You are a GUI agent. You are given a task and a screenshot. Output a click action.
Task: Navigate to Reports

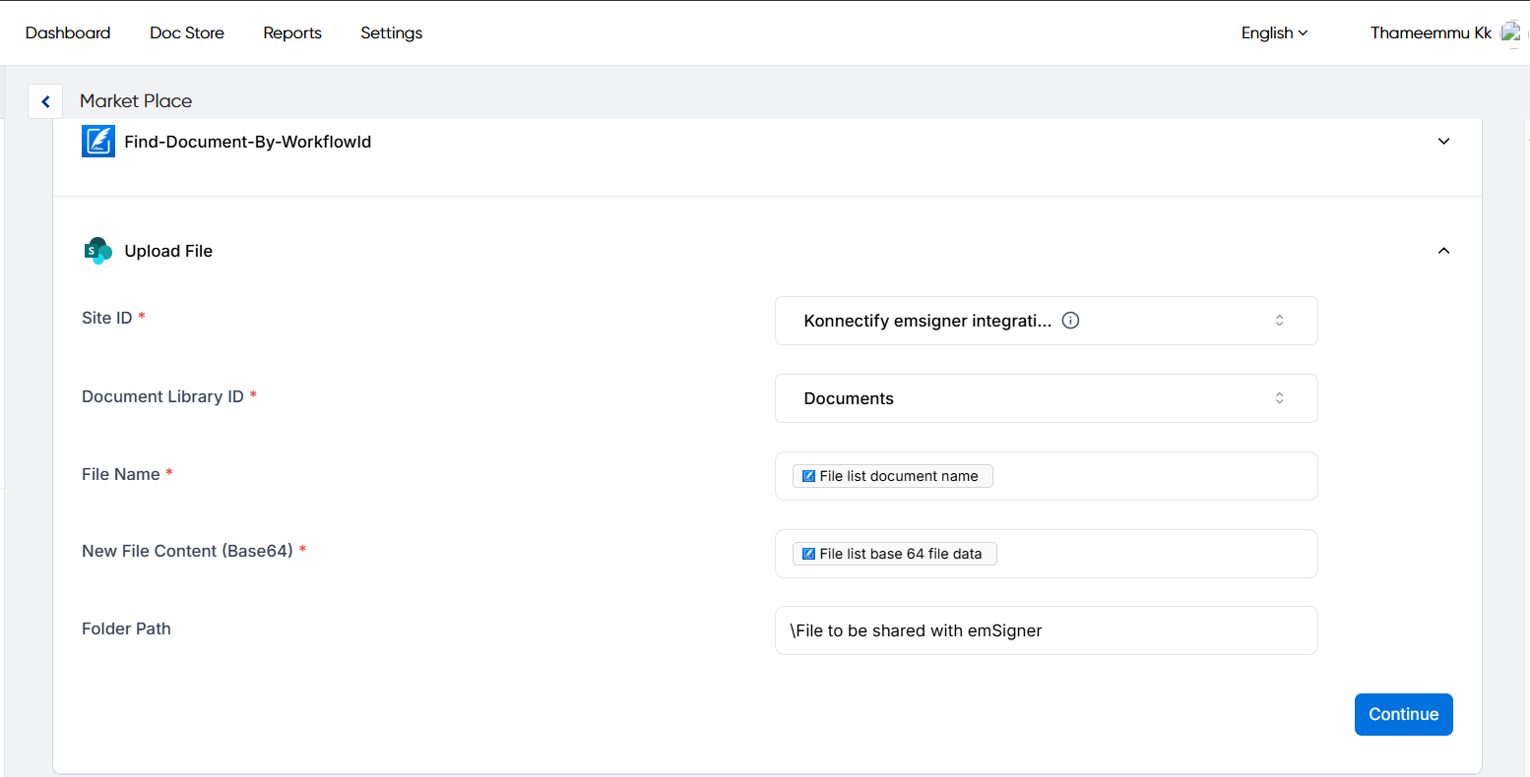click(292, 33)
